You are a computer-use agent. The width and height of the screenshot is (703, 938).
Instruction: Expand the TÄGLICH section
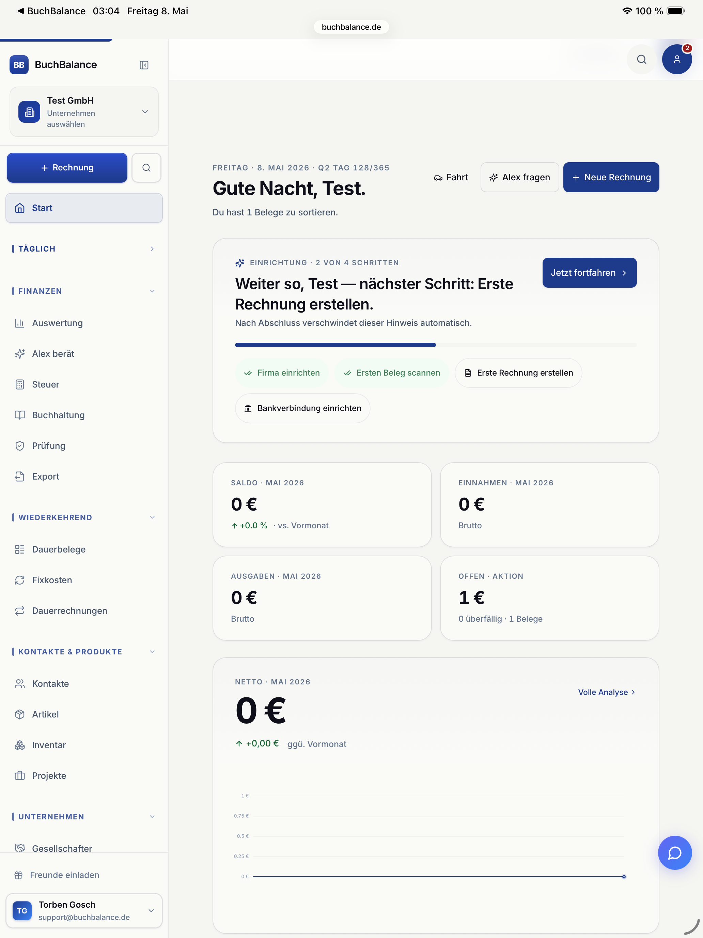coord(84,249)
